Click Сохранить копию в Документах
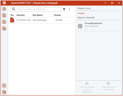Image resolution: width=123 pixels, height=96 pixels. pos(109,86)
